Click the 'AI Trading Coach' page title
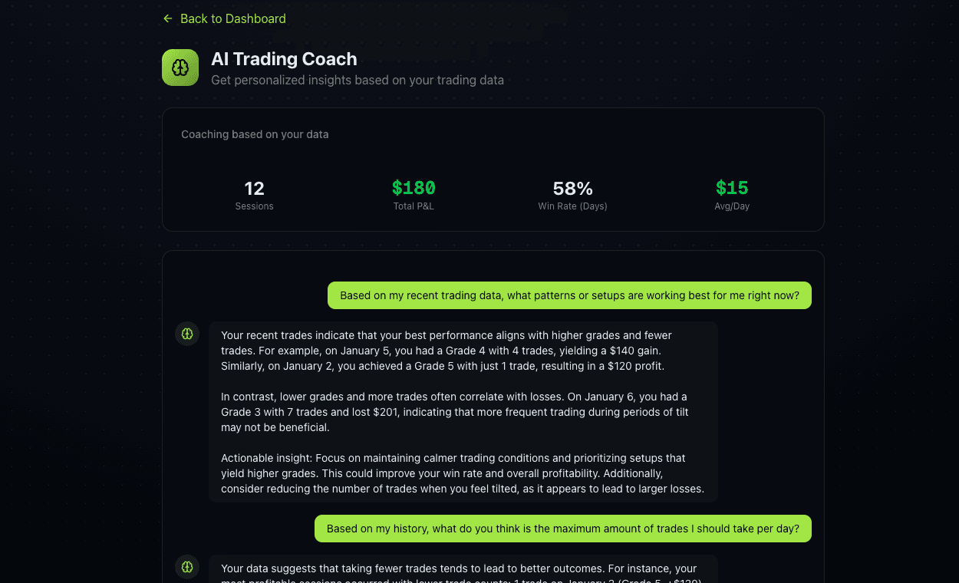 point(284,59)
